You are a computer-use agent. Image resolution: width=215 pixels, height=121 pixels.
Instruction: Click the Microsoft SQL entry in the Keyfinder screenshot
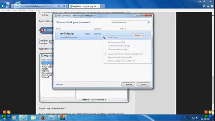point(47,75)
